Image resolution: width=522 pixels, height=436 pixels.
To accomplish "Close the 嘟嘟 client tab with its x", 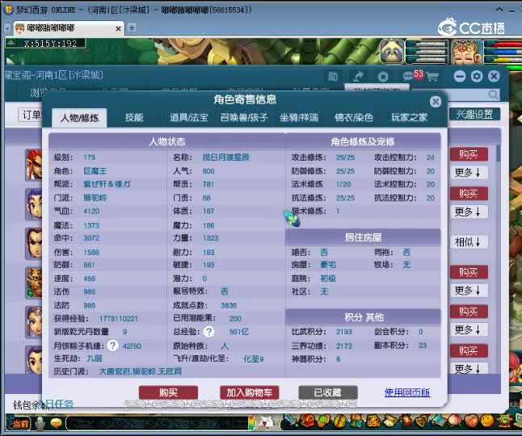I will (118, 28).
